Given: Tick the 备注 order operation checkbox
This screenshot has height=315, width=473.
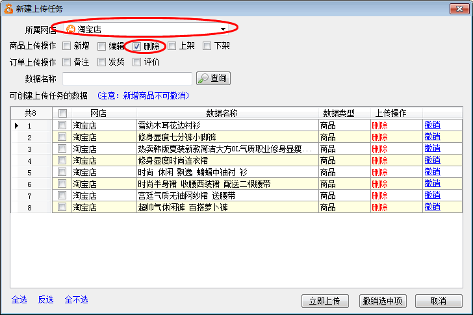Looking at the screenshot, I should [67, 62].
